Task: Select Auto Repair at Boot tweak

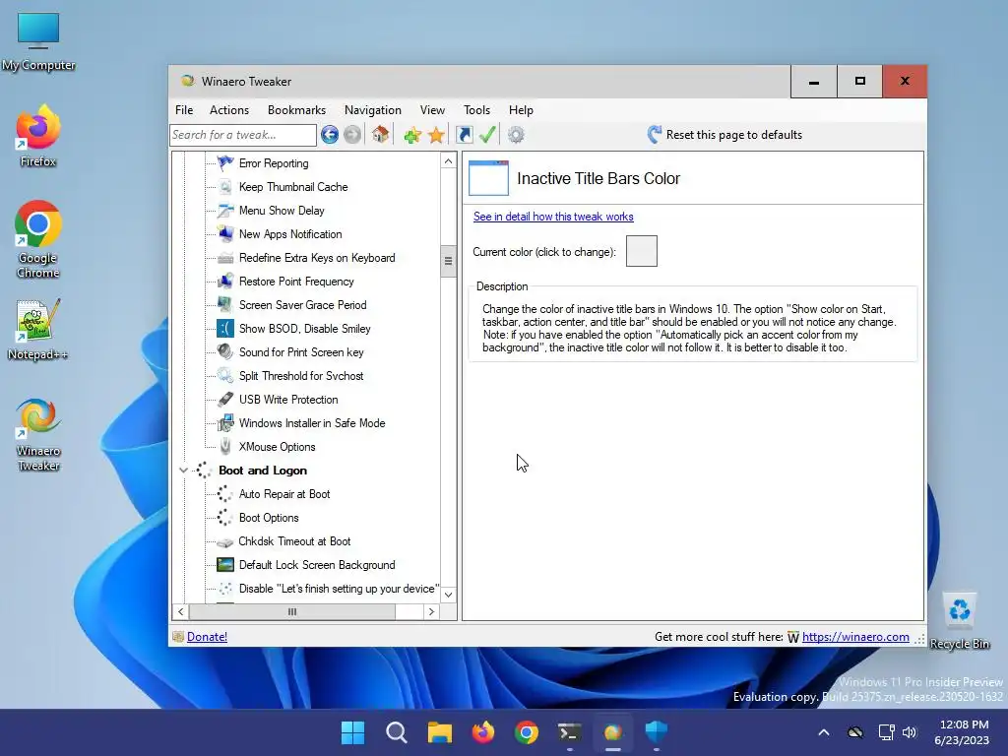Action: point(284,494)
